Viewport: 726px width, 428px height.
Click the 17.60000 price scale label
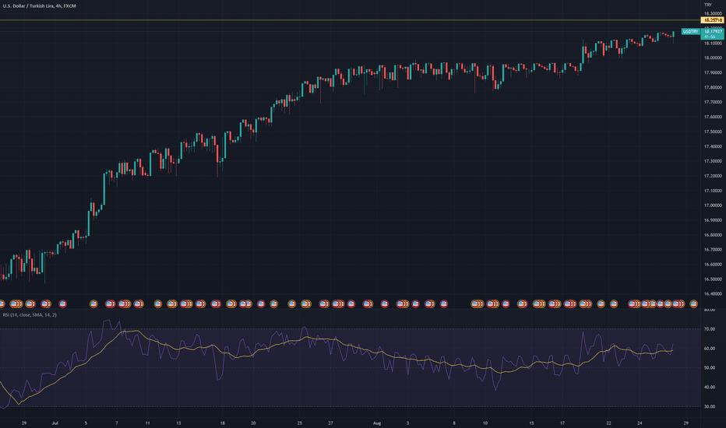pyautogui.click(x=713, y=117)
